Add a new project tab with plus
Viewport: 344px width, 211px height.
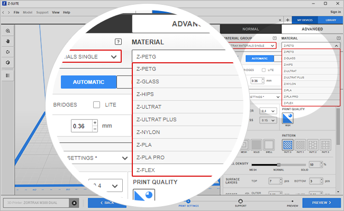(287, 20)
